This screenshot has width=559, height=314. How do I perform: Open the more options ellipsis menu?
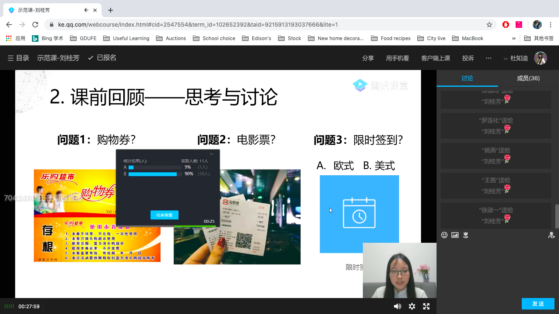click(x=489, y=58)
